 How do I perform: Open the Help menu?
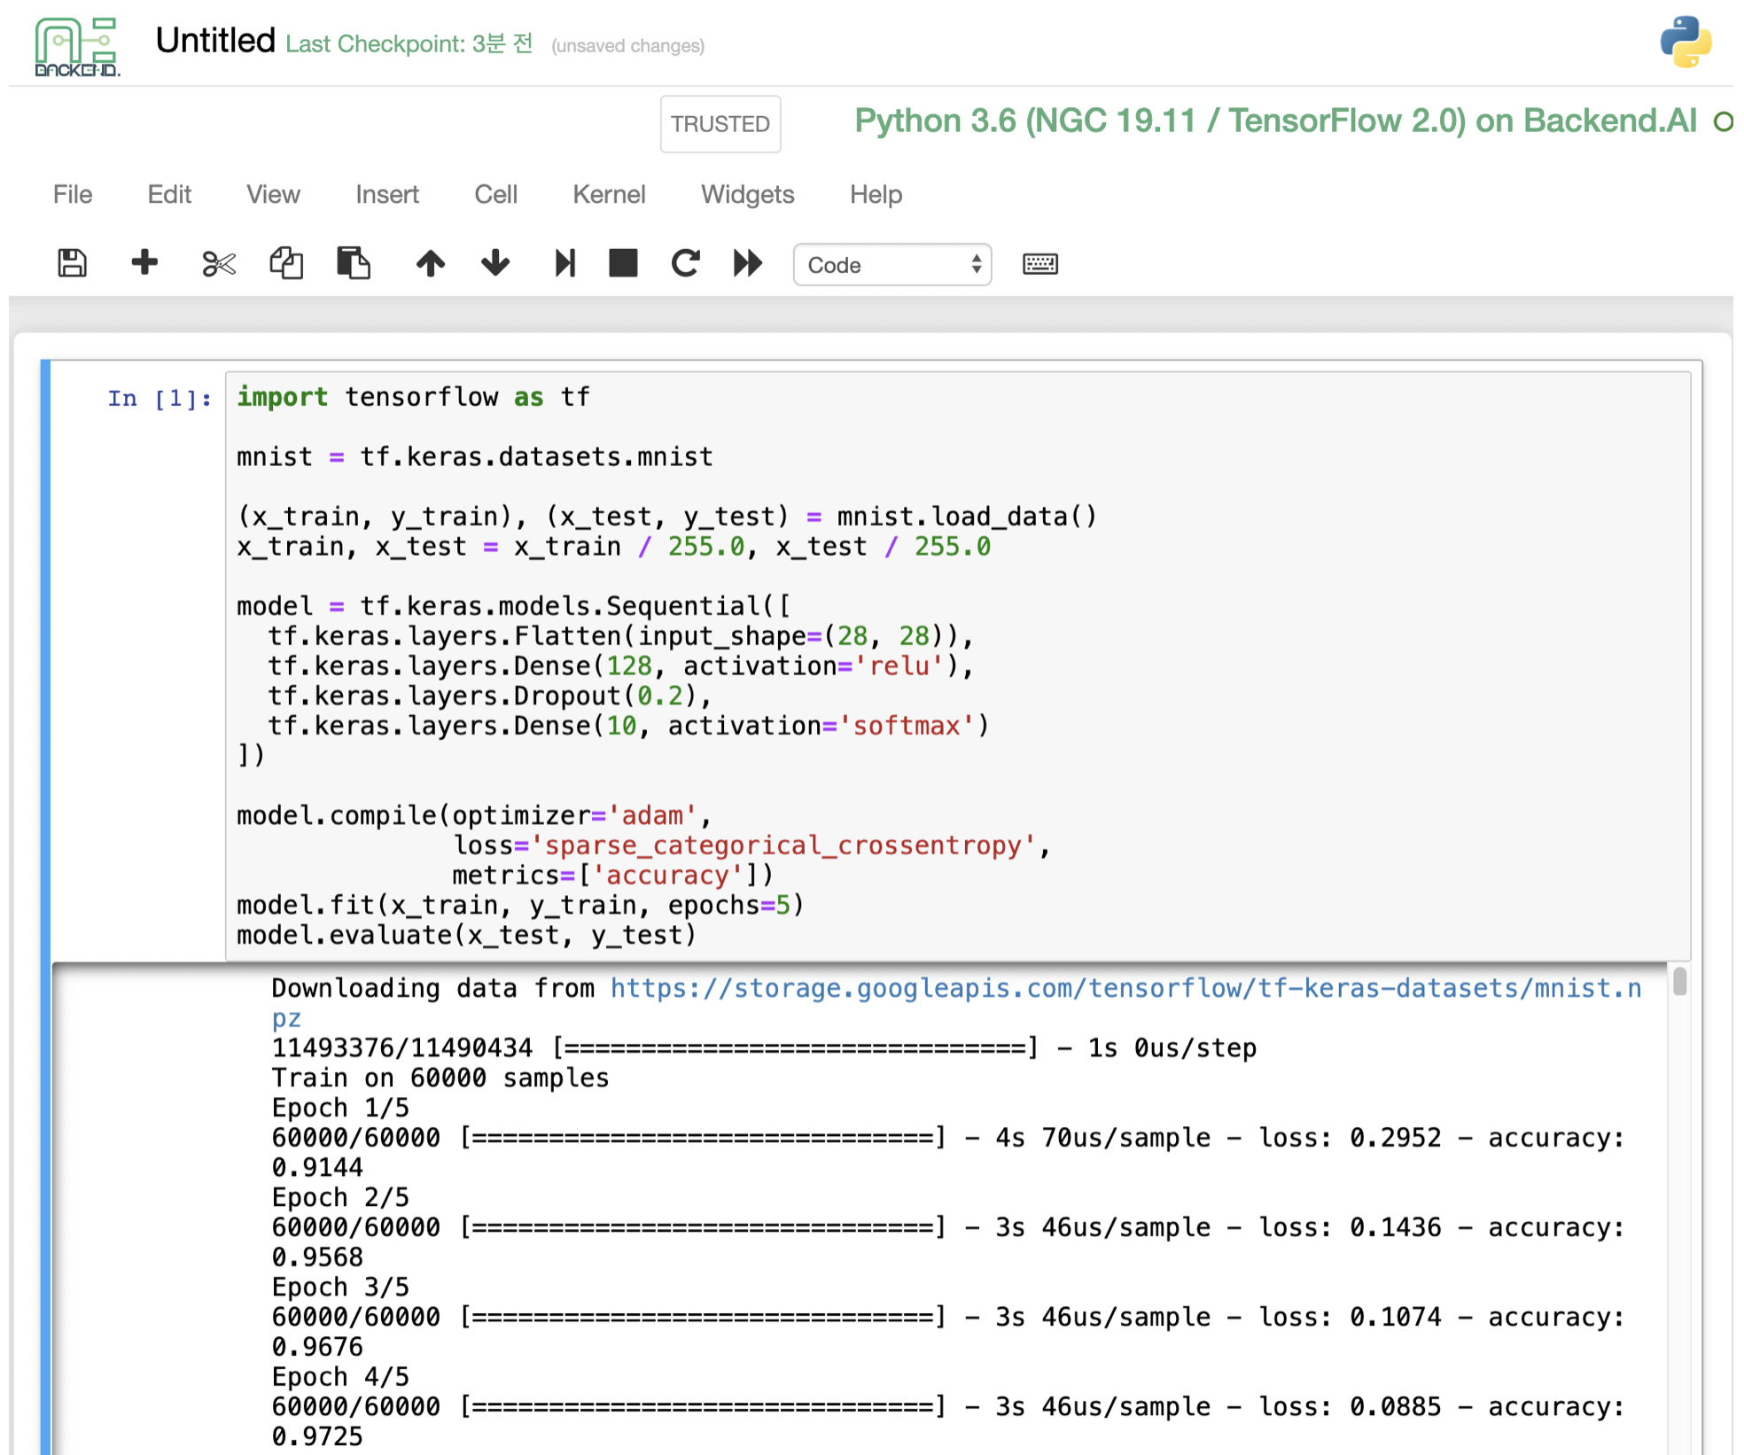tap(876, 194)
